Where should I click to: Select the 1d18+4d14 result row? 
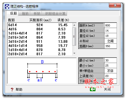(40, 50)
